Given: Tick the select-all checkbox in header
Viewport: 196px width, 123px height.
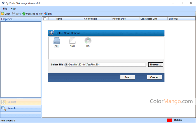Looking at the screenshot, I should [x=45, y=19].
